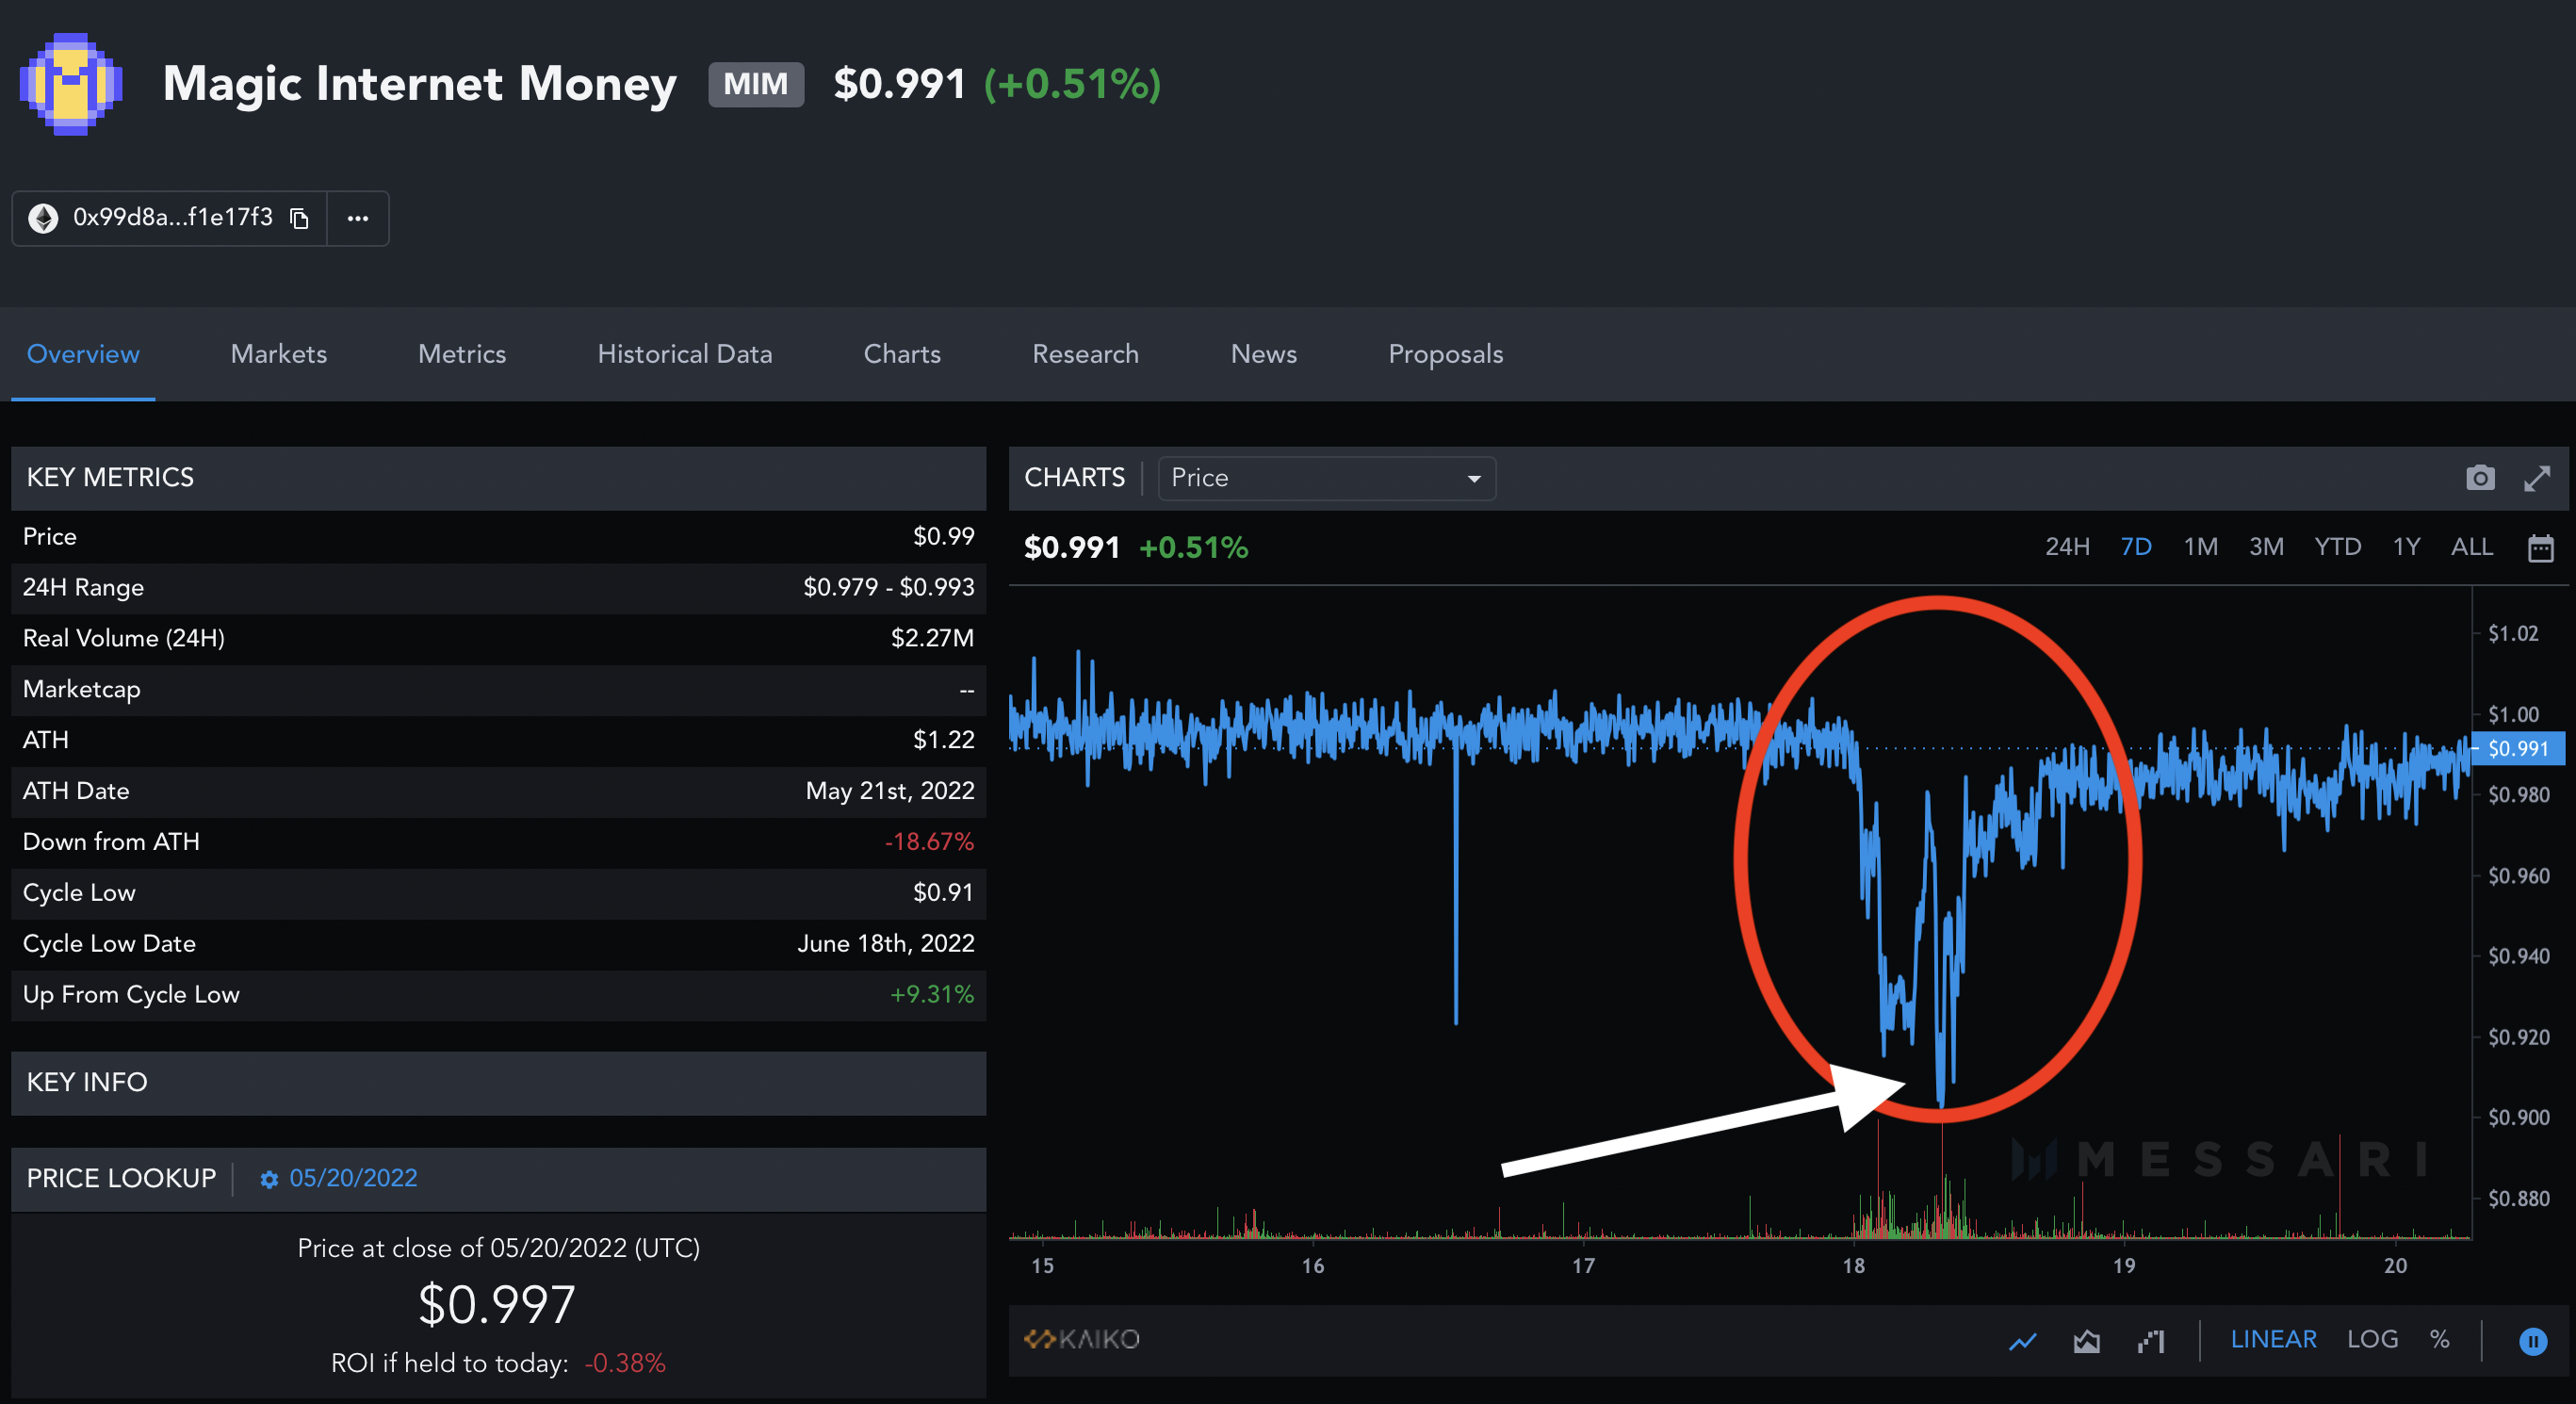
Task: Open the Proposals tab
Action: pyautogui.click(x=1445, y=354)
